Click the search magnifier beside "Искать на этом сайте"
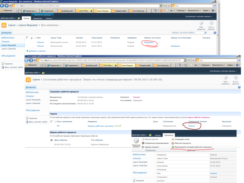 click(206, 33)
